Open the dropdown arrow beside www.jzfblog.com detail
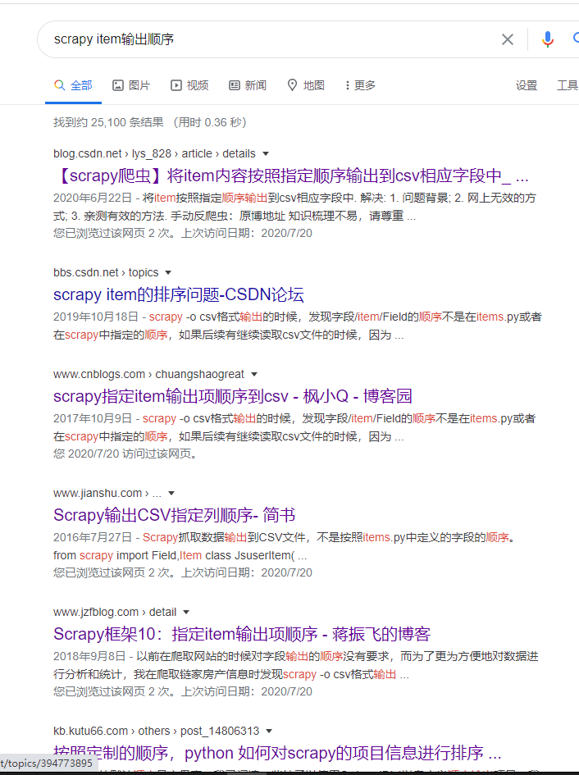The width and height of the screenshot is (579, 775). click(x=186, y=612)
